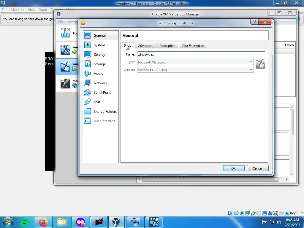Click the CPU virtualization status icon
304x228 pixels.
point(275,213)
